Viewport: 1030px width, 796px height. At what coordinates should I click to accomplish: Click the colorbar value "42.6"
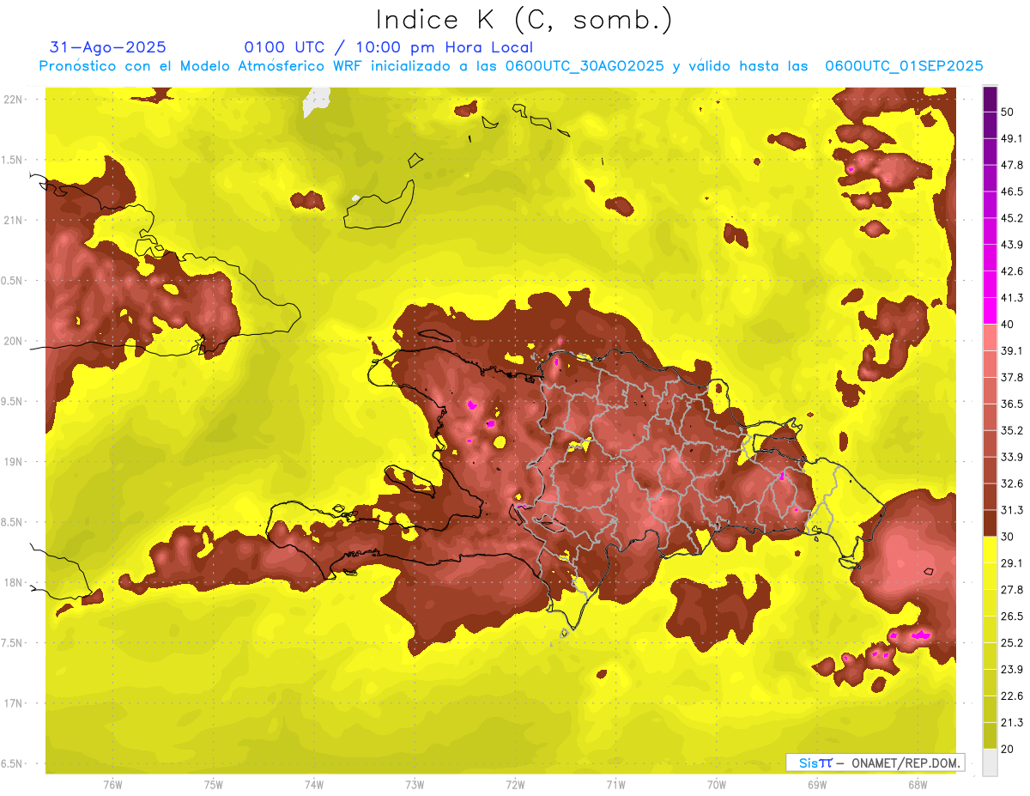pos(1011,271)
